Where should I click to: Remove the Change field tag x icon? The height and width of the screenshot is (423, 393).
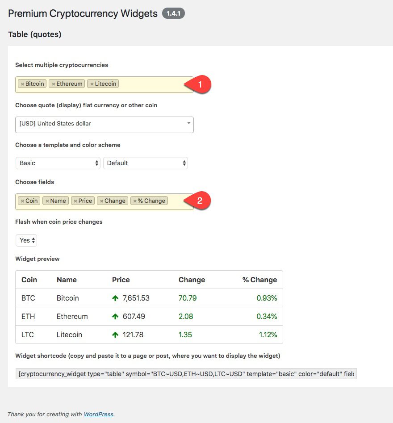tap(102, 201)
